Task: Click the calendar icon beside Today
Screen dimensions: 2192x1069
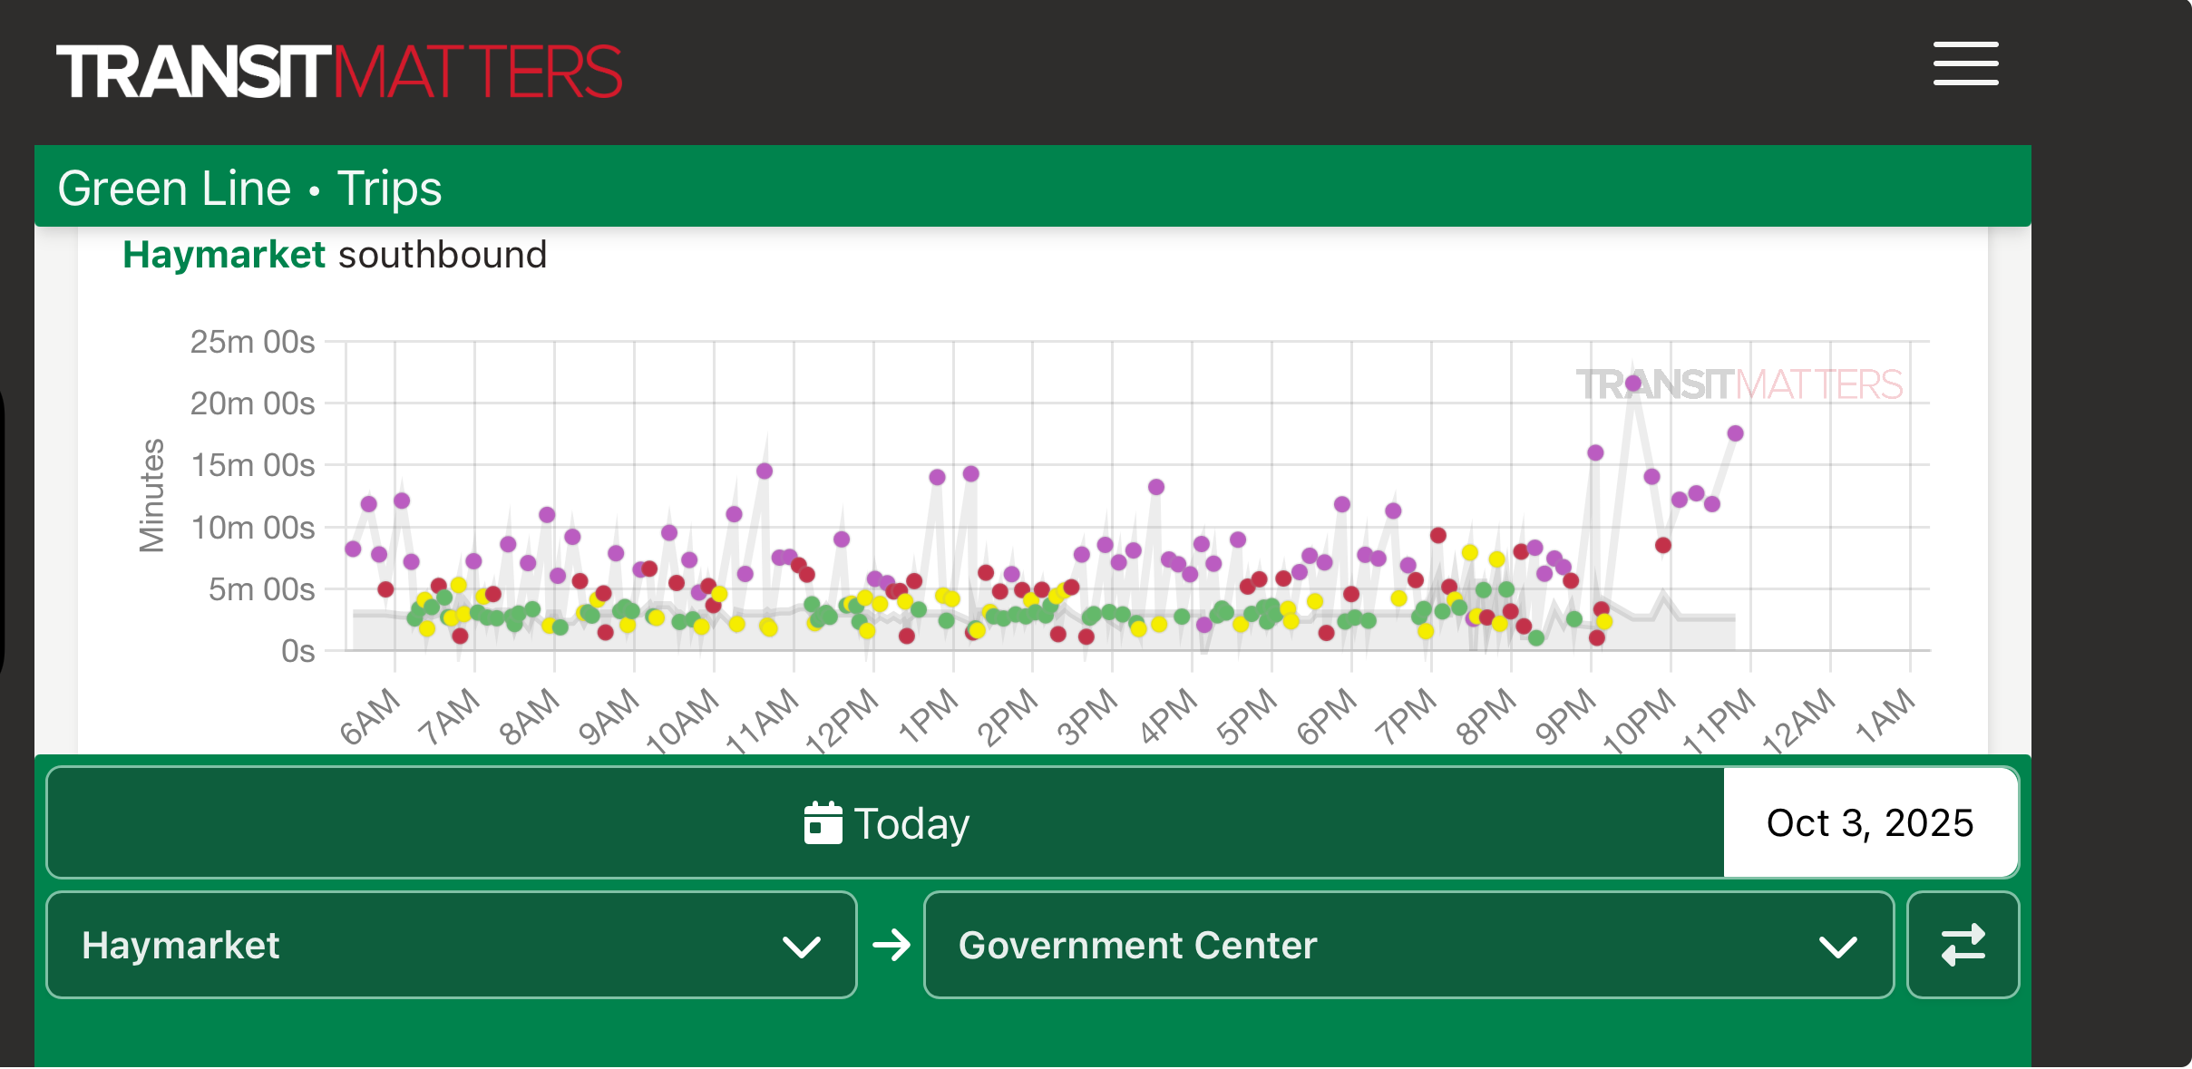Action: tap(823, 822)
